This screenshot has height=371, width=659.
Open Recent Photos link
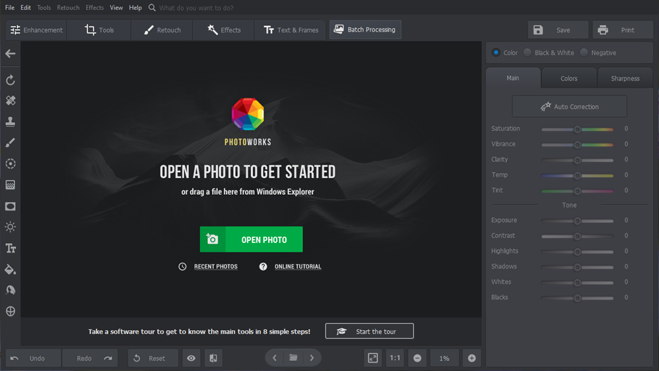(x=216, y=267)
